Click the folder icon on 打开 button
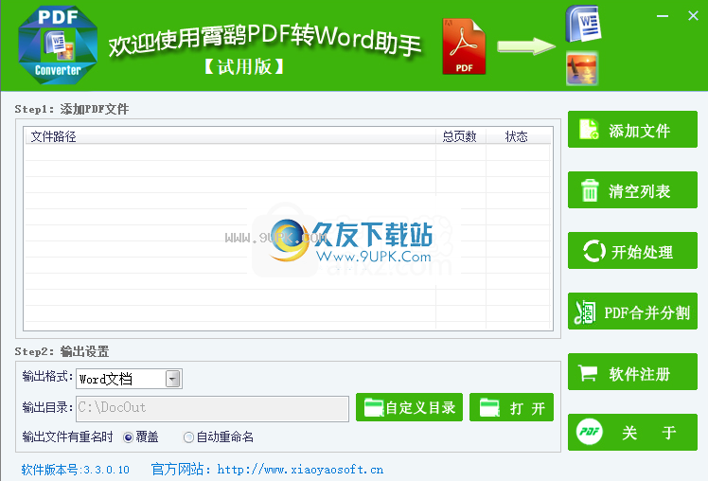The height and width of the screenshot is (481, 708). point(489,407)
